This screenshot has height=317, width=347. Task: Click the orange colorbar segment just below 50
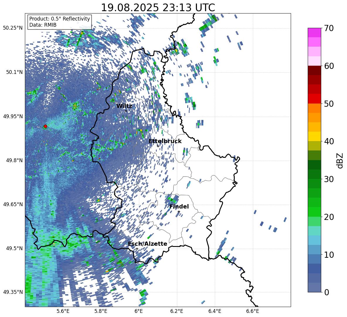coord(314,108)
